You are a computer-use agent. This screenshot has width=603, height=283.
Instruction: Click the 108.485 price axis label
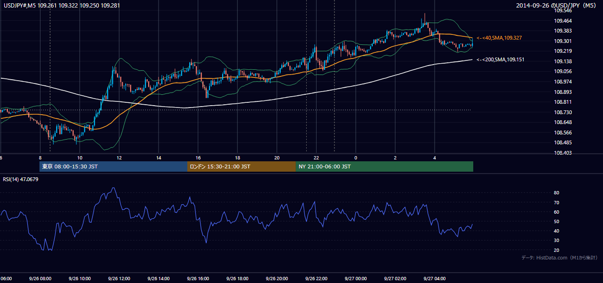tap(563, 142)
